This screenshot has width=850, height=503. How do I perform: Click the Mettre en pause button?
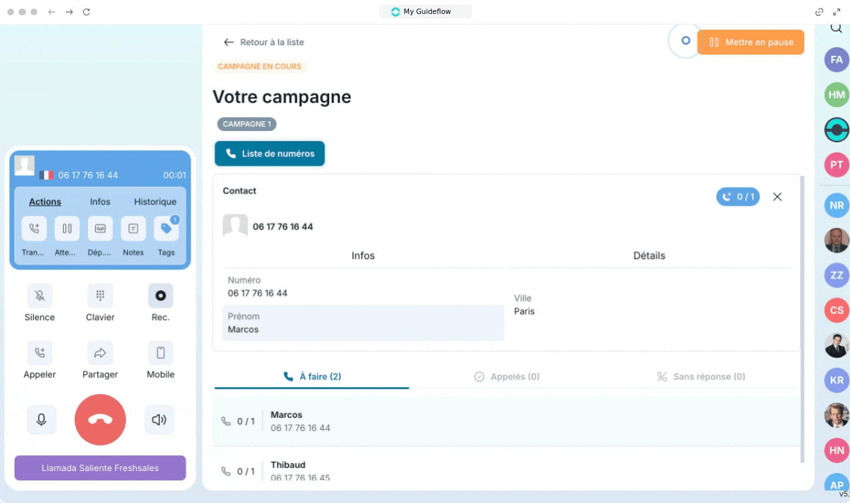[751, 42]
